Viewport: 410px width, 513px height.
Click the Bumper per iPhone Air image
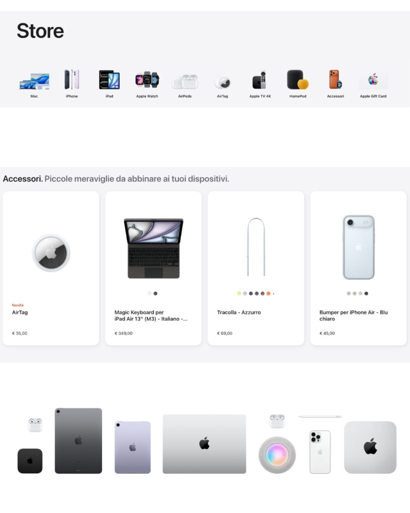tap(358, 247)
